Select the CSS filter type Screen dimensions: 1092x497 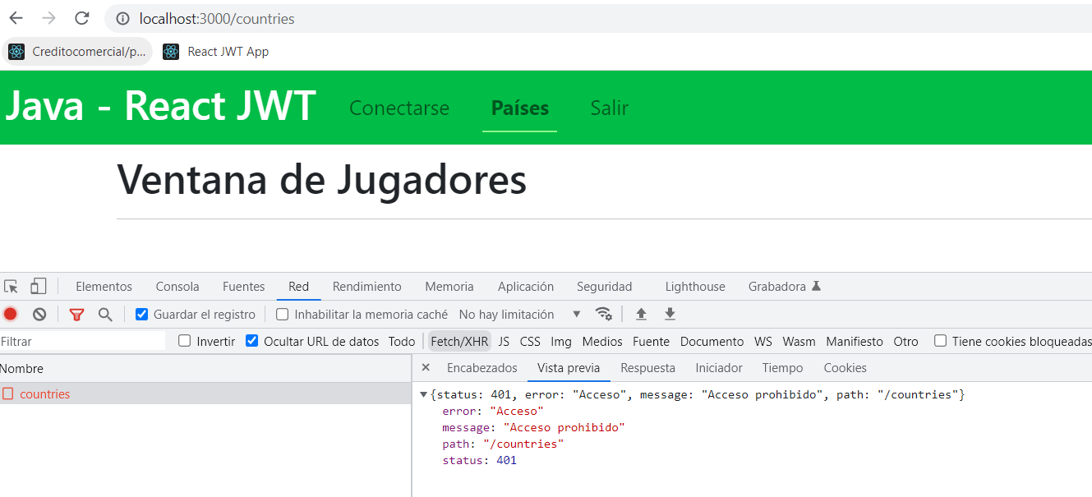(x=530, y=341)
